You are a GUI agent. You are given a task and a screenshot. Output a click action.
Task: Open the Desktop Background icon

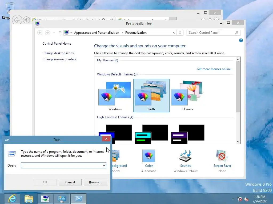point(116,156)
